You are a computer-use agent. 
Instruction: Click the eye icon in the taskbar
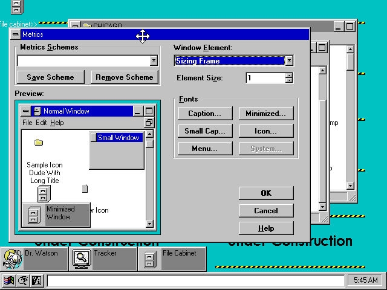(23, 280)
